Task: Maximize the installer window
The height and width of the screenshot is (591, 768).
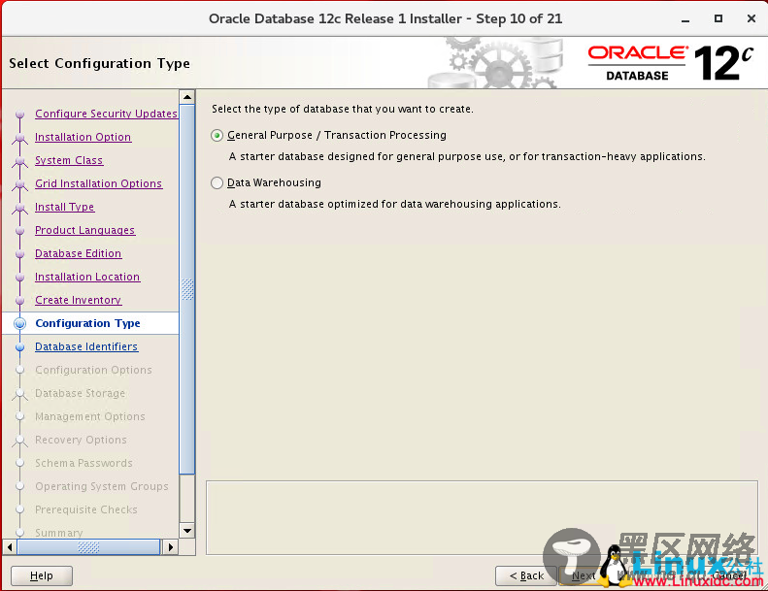Action: [x=718, y=18]
